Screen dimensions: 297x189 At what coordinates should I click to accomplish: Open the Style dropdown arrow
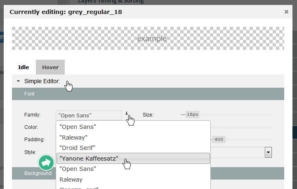pyautogui.click(x=268, y=152)
